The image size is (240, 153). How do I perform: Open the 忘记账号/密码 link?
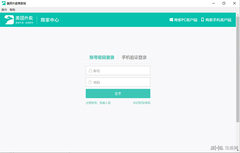tap(141, 103)
